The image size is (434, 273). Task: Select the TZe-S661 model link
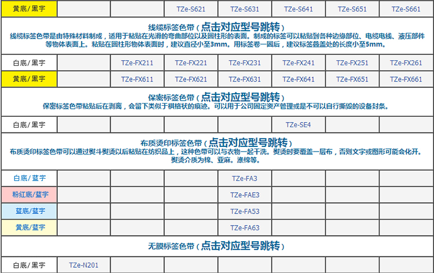(x=406, y=9)
